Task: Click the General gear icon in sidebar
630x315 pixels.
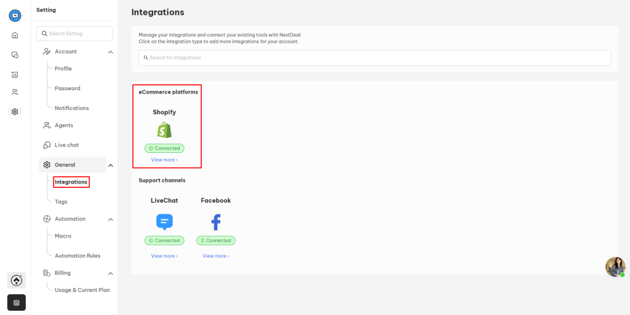Action: (47, 165)
